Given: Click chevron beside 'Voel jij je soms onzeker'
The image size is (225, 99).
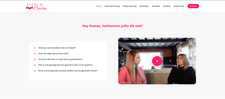Looking at the screenshot, I should coord(35,48).
